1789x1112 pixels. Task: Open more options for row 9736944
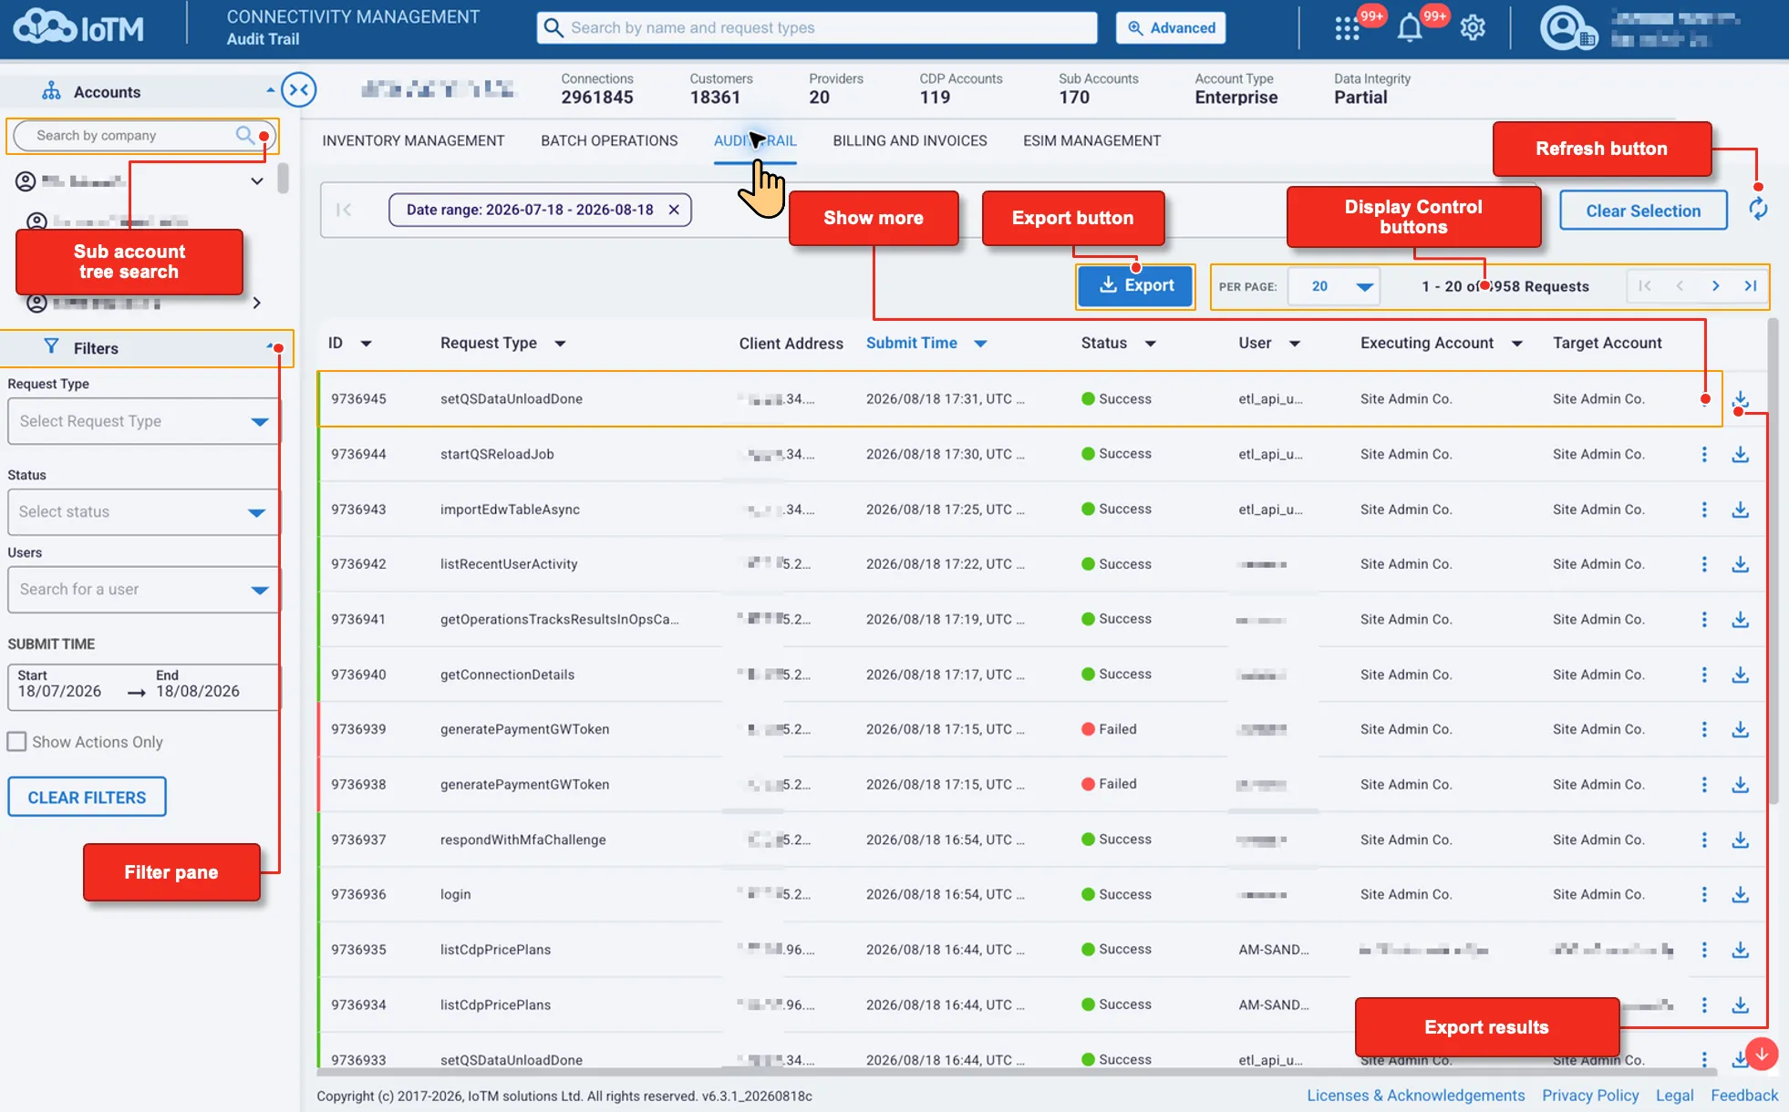click(1704, 454)
